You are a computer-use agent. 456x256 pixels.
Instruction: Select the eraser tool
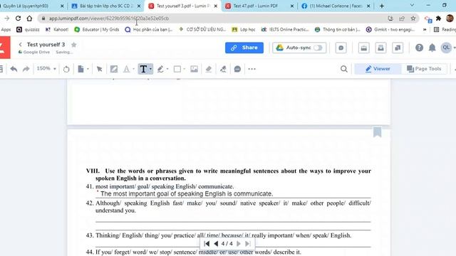pyautogui.click(x=209, y=69)
